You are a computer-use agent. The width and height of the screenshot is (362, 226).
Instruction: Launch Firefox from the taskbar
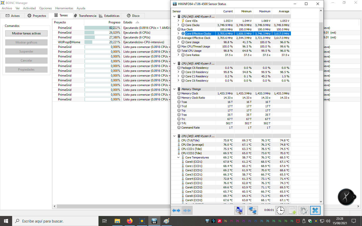(129, 221)
